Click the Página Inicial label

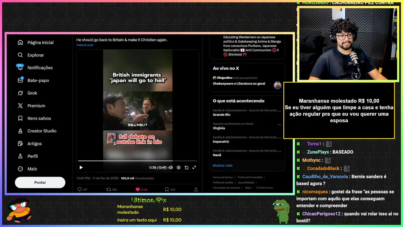(x=40, y=43)
